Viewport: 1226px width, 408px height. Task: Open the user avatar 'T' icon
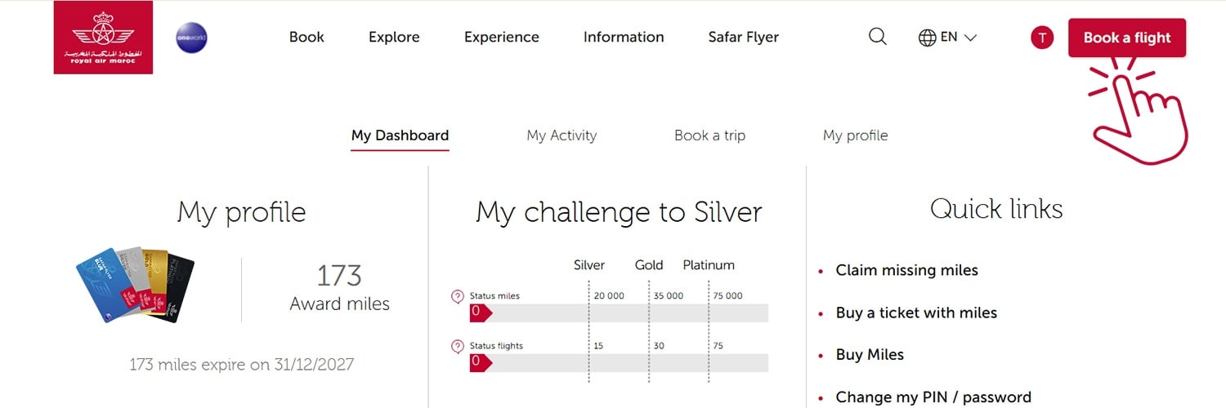click(1042, 38)
